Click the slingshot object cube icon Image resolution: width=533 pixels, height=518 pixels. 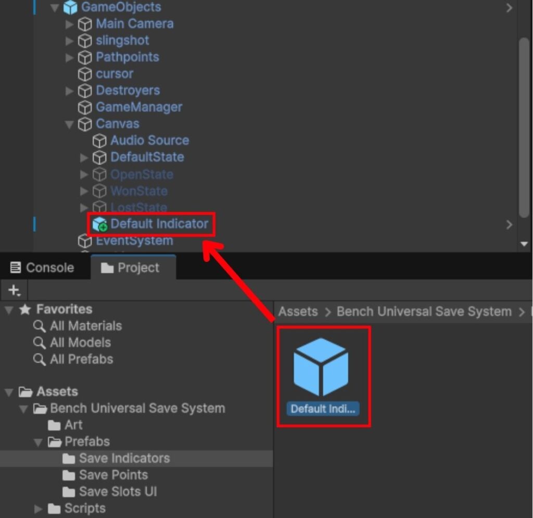[85, 41]
